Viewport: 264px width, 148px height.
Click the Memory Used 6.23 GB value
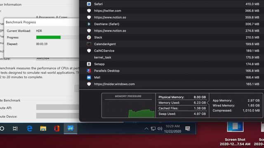coord(200,103)
